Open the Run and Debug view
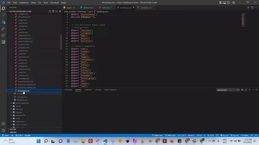This screenshot has height=145, width=259. 3,29
